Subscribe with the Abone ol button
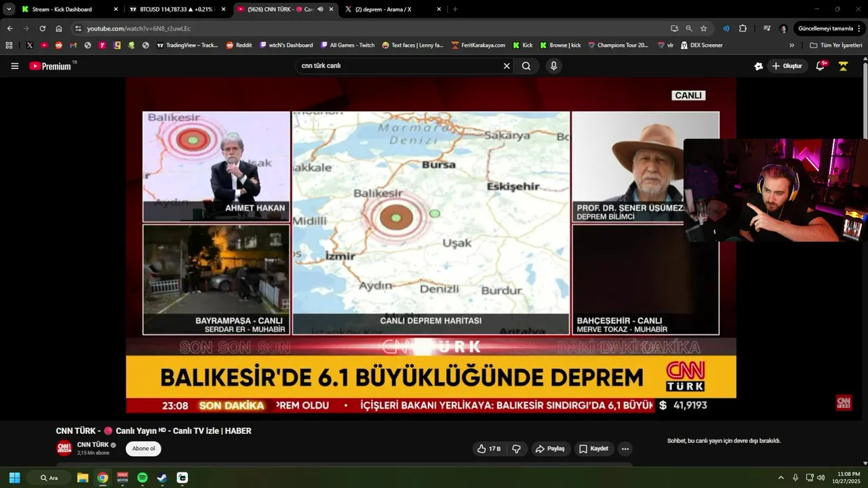Viewport: 868px width, 488px height. (143, 449)
